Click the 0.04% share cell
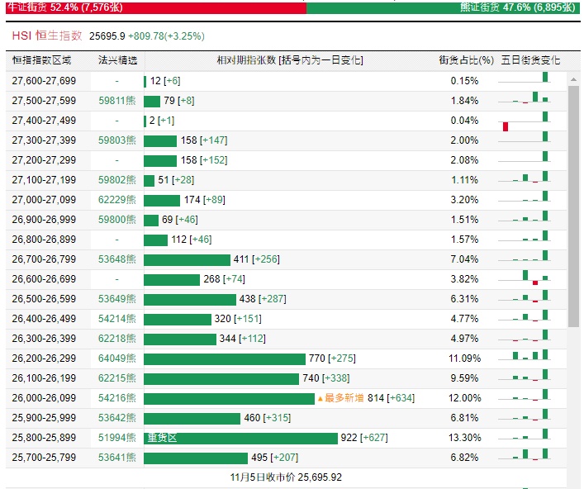The image size is (584, 489). [464, 121]
